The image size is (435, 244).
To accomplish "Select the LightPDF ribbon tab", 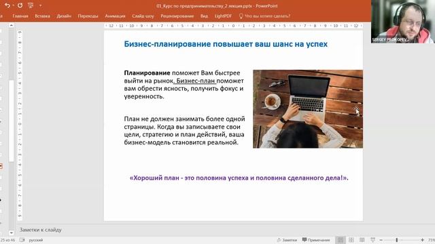I will 223,16.
